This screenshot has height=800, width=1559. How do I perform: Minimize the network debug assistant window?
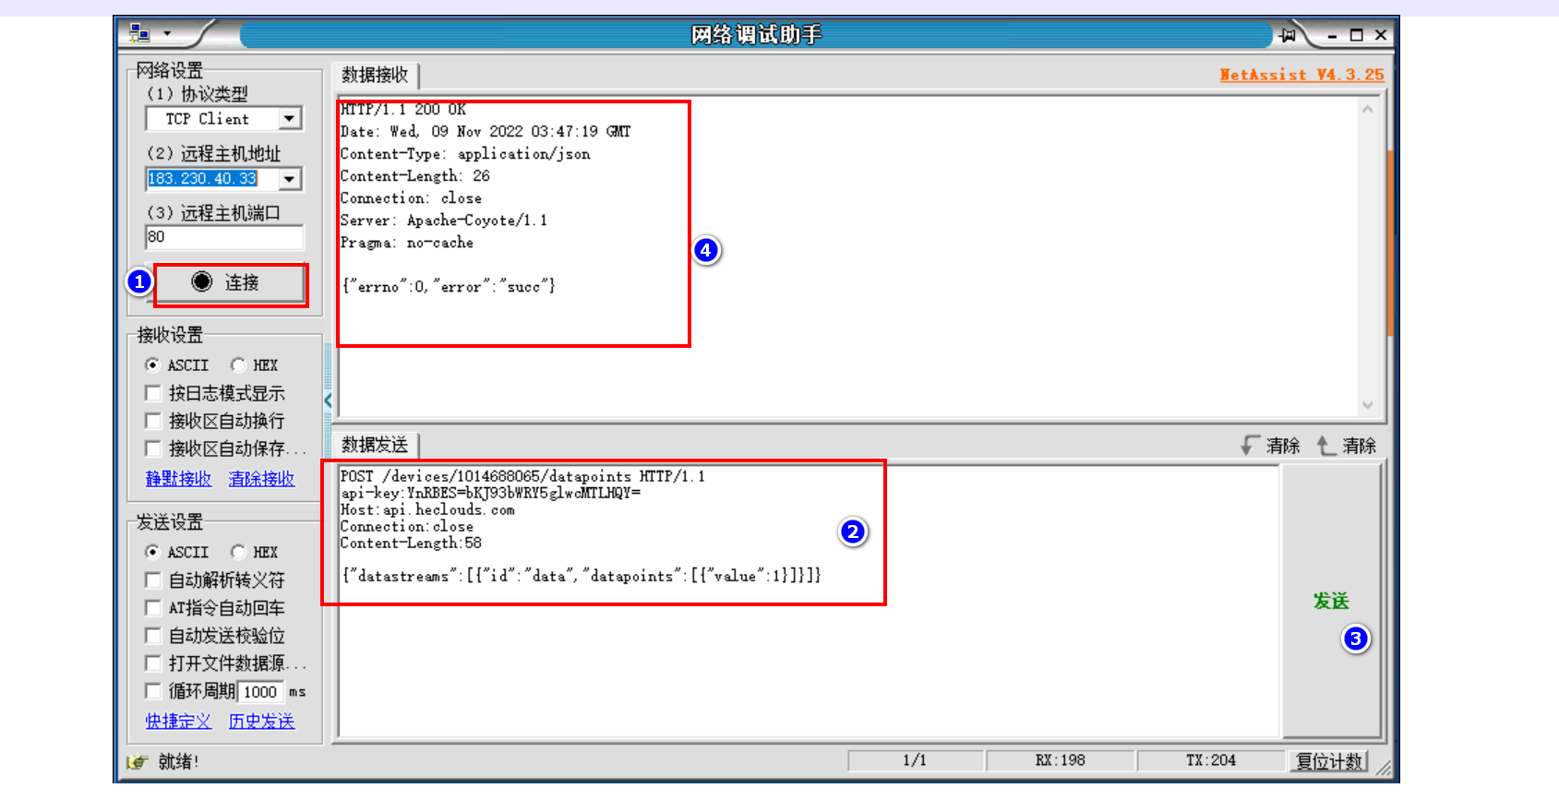point(1332,36)
